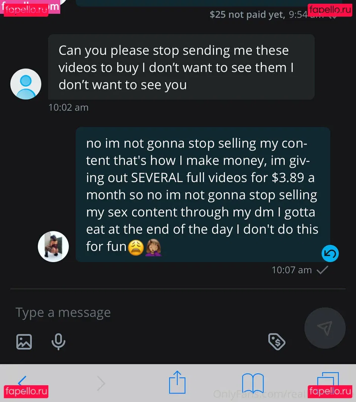Tap the creator's profile photo avatar
The image size is (356, 402).
click(53, 246)
